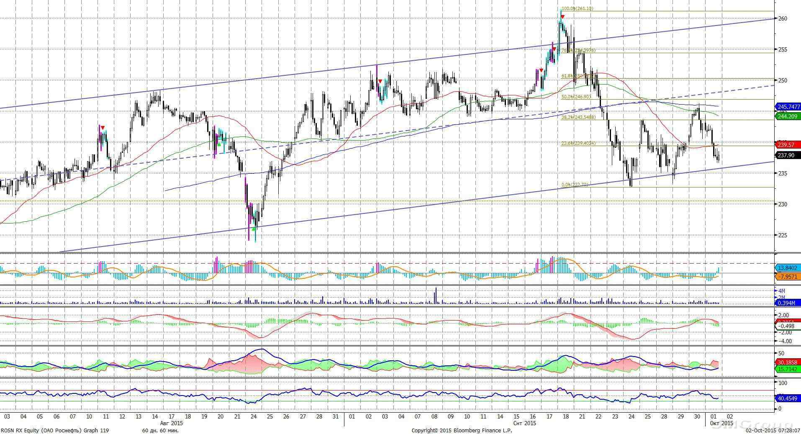Select the 'Окт 2015' month label
Viewport: 801px width, 434px height.
[x=721, y=423]
